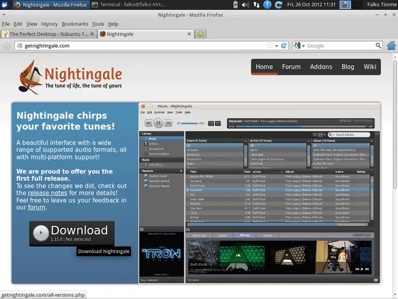Open the View menu
Screen dimensions: 398x299
pyautogui.click(x=32, y=24)
